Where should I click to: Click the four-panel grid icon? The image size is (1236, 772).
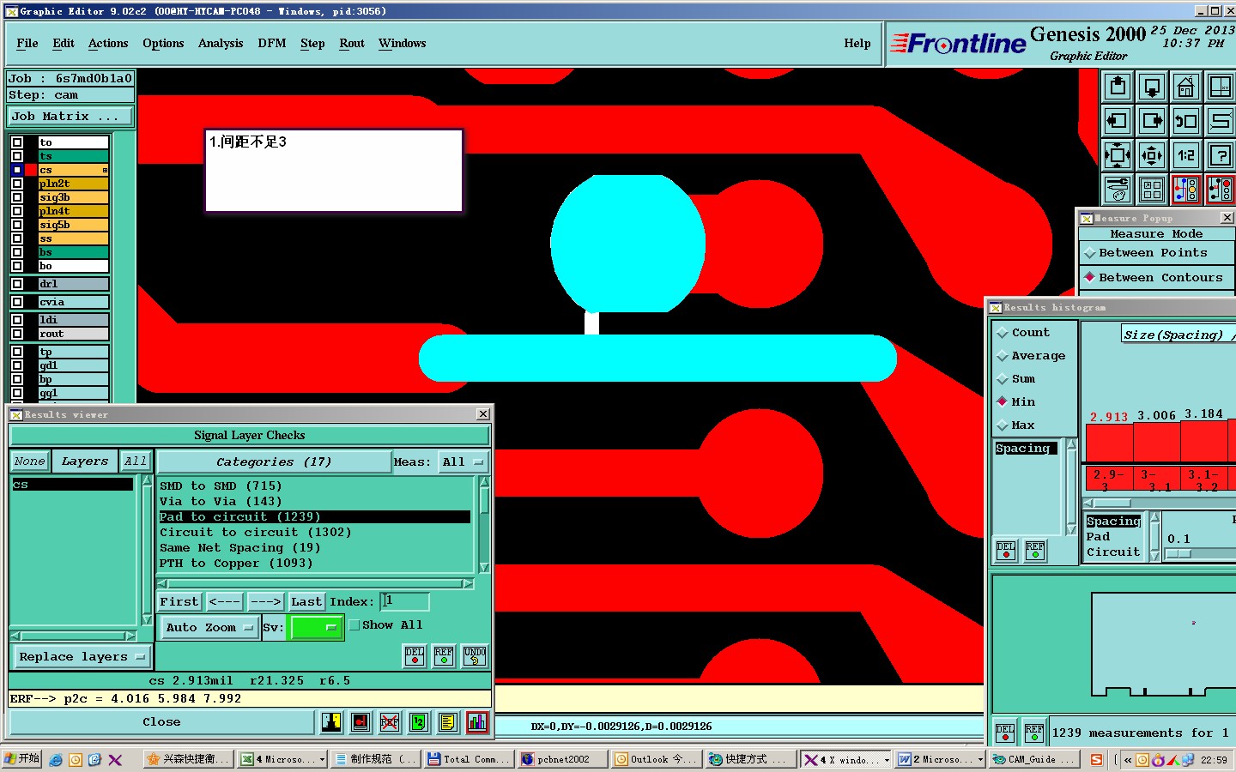1152,190
